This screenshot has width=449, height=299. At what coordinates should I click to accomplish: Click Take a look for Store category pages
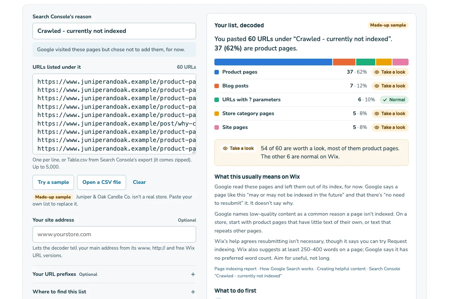390,114
